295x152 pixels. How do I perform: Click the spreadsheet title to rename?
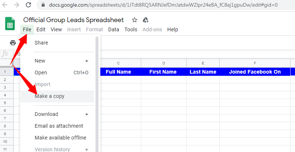[x=73, y=20]
